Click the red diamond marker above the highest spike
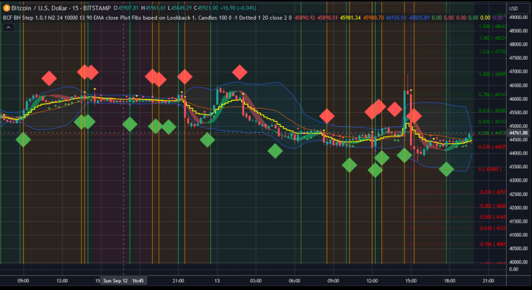Viewport: 532px width, 290px height. tap(414, 116)
